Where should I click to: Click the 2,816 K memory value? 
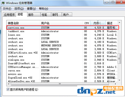[x=99, y=63]
